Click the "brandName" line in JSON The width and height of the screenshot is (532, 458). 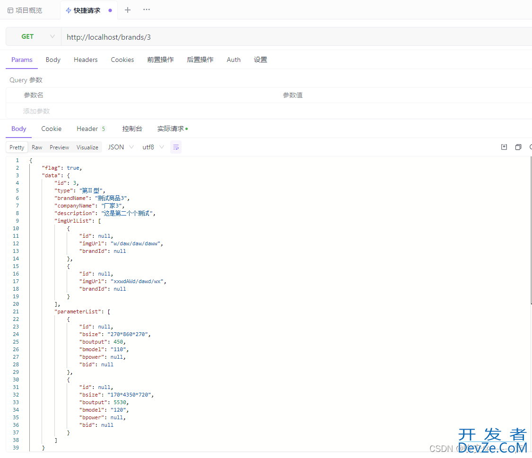pyautogui.click(x=92, y=198)
